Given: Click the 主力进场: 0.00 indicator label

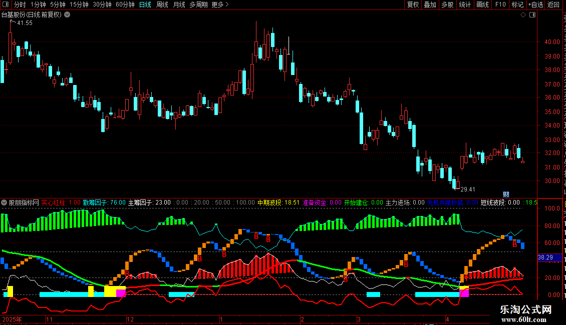Looking at the screenshot, I should 405,202.
